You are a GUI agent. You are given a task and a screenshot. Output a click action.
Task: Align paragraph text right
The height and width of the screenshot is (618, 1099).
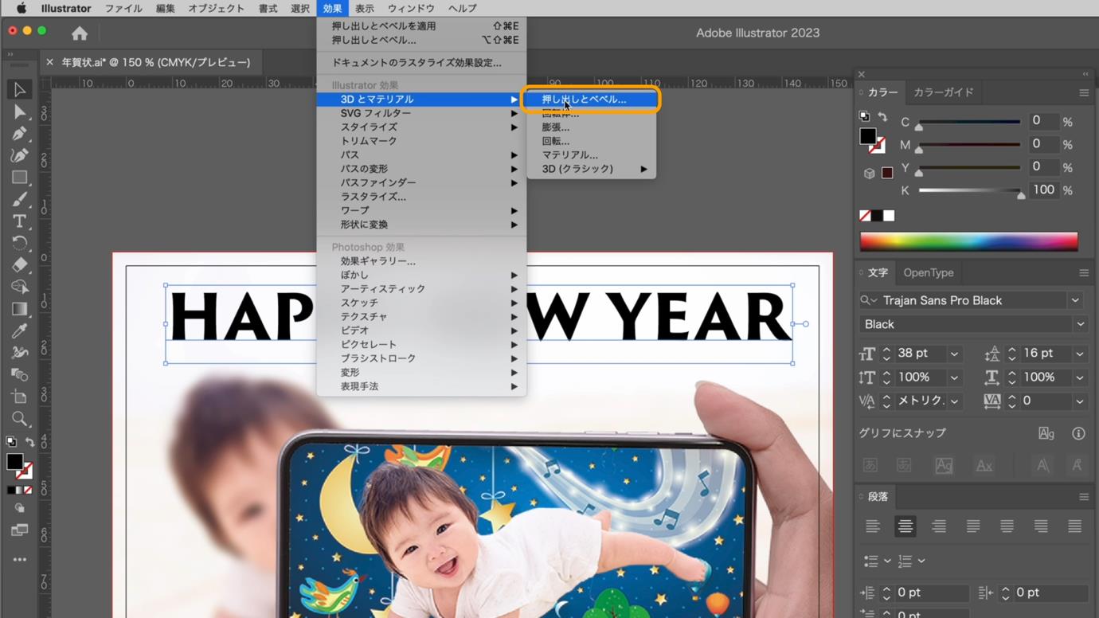click(x=939, y=526)
